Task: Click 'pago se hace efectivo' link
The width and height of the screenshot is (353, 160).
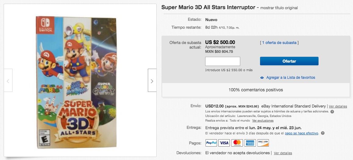Action: coord(302,133)
